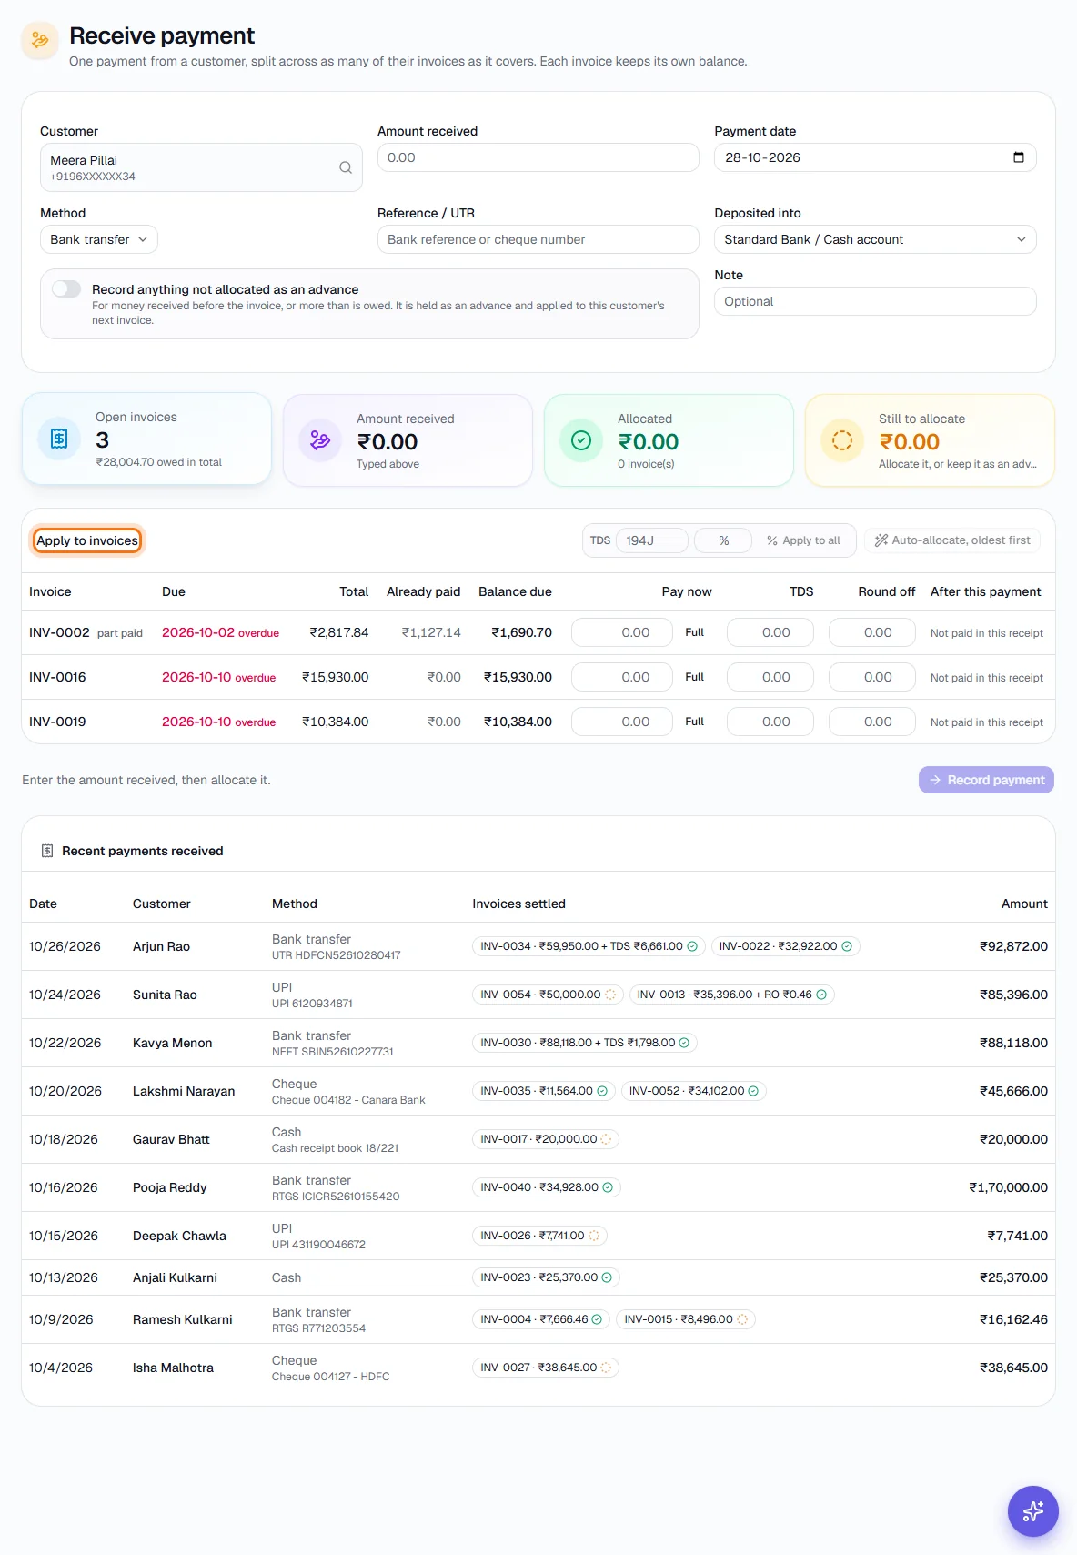Click the TDS Apply to all button
This screenshot has height=1555, width=1077.
[803, 540]
